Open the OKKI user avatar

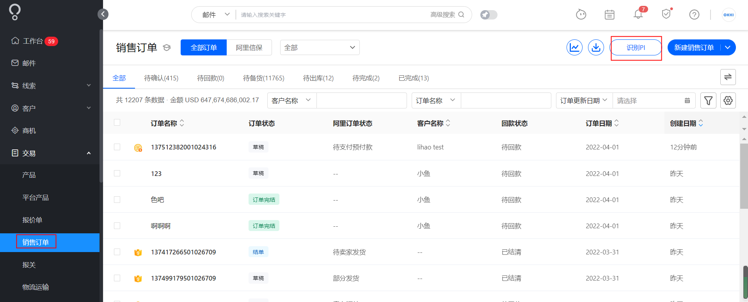(728, 15)
